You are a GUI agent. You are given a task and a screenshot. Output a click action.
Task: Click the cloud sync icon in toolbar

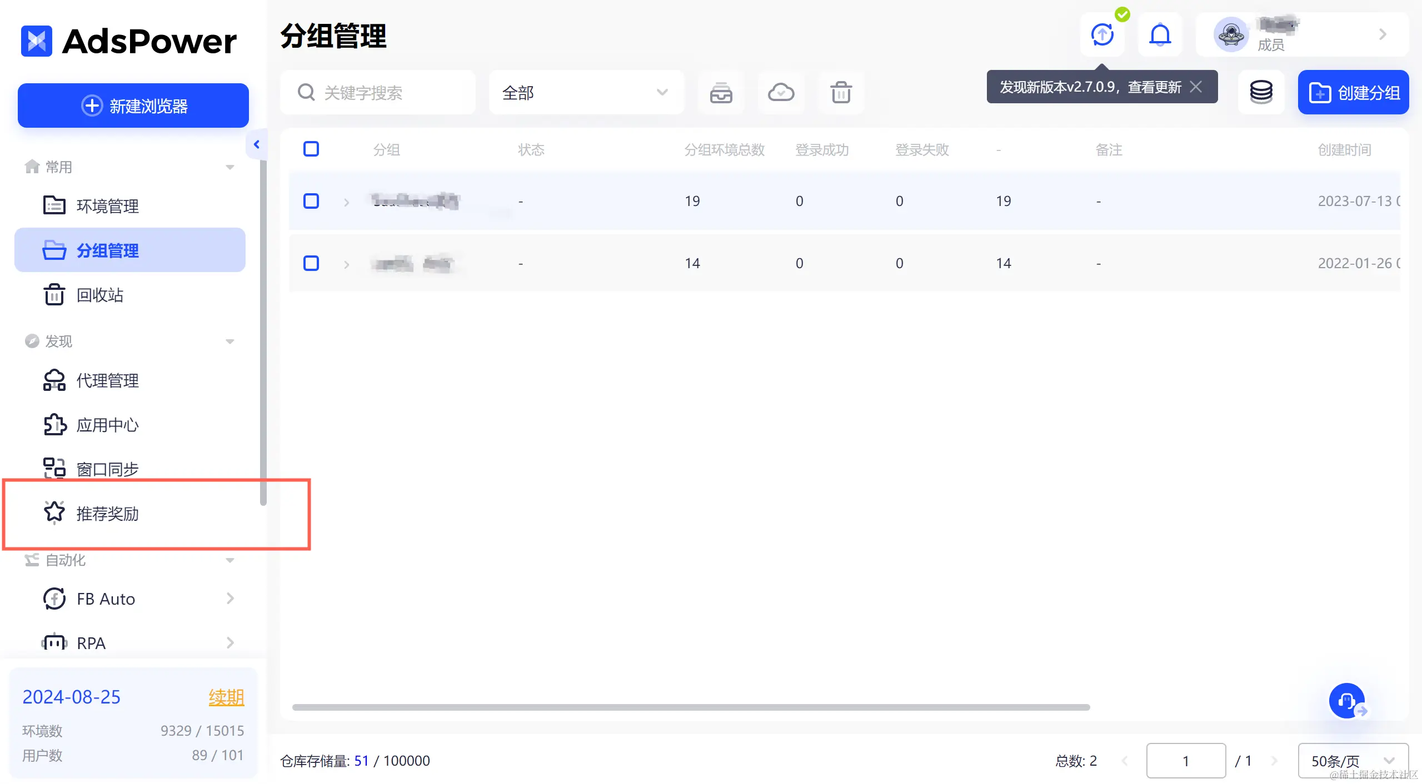point(780,92)
